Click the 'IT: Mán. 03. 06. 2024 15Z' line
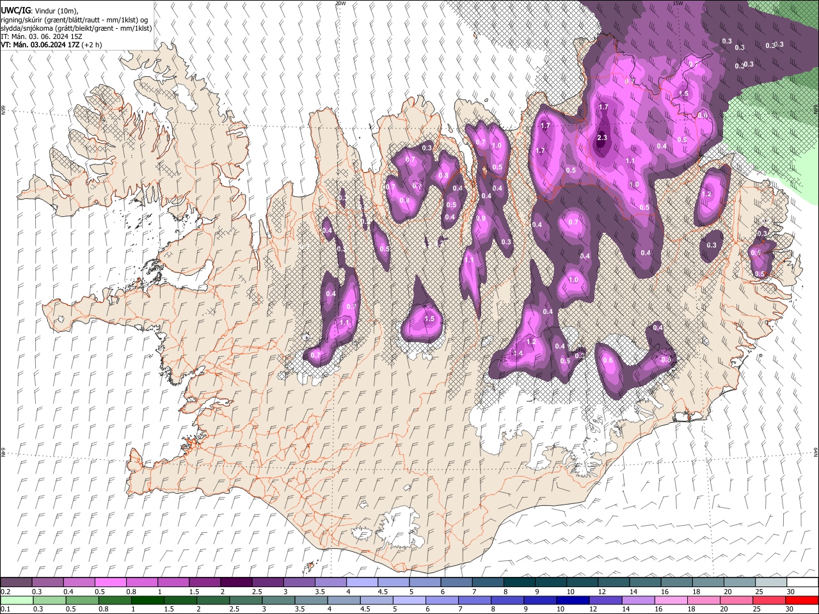The height and width of the screenshot is (614, 819). coord(42,37)
